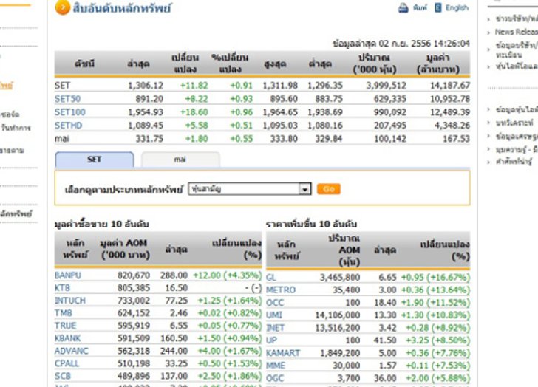Open the SET50 index link

67,99
